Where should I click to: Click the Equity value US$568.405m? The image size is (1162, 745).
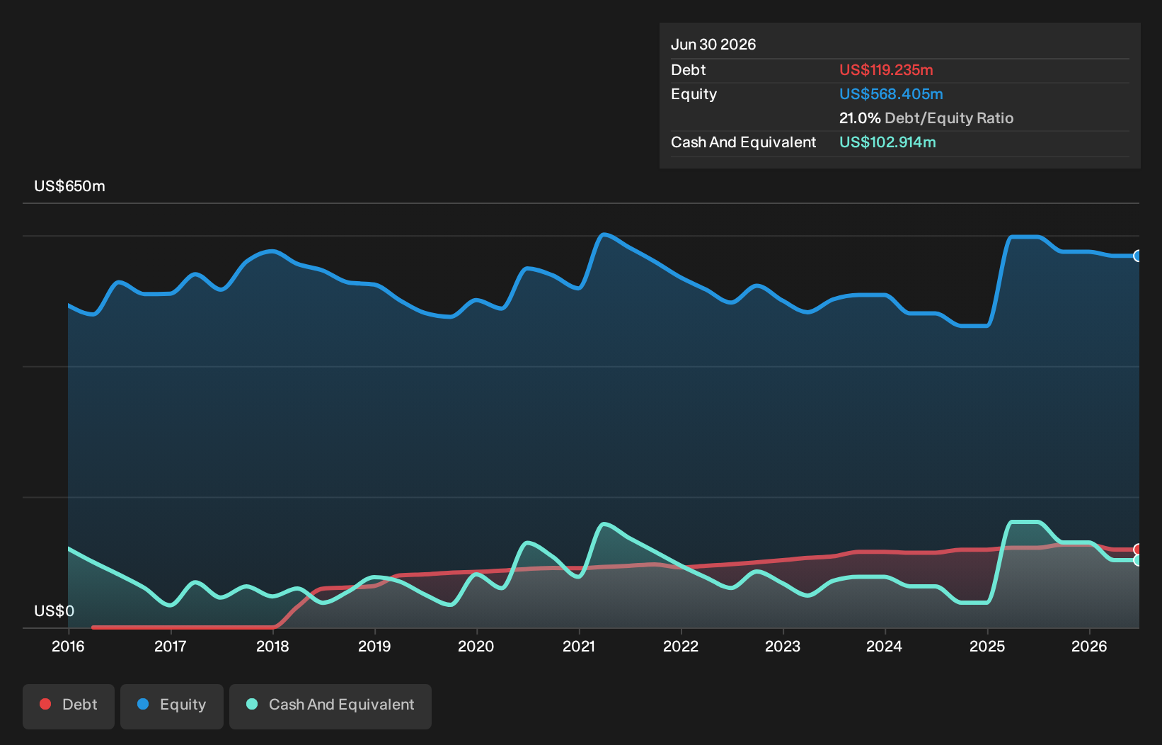pos(891,94)
